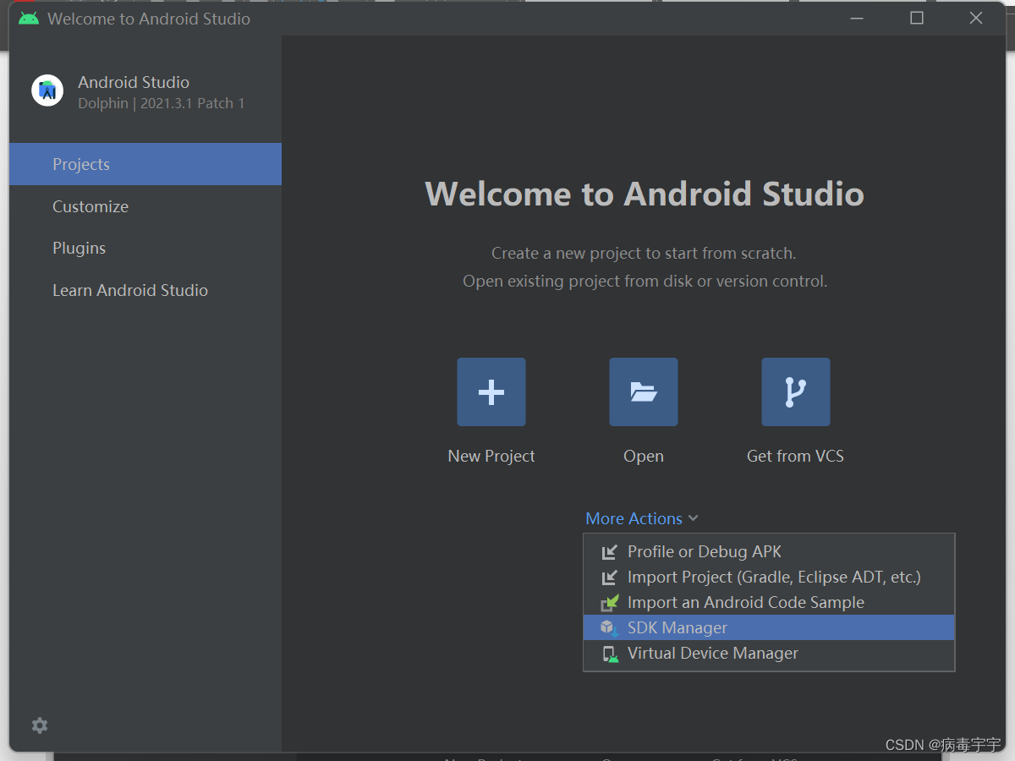Click the More Actions chevron arrow
The width and height of the screenshot is (1015, 761).
tap(693, 518)
